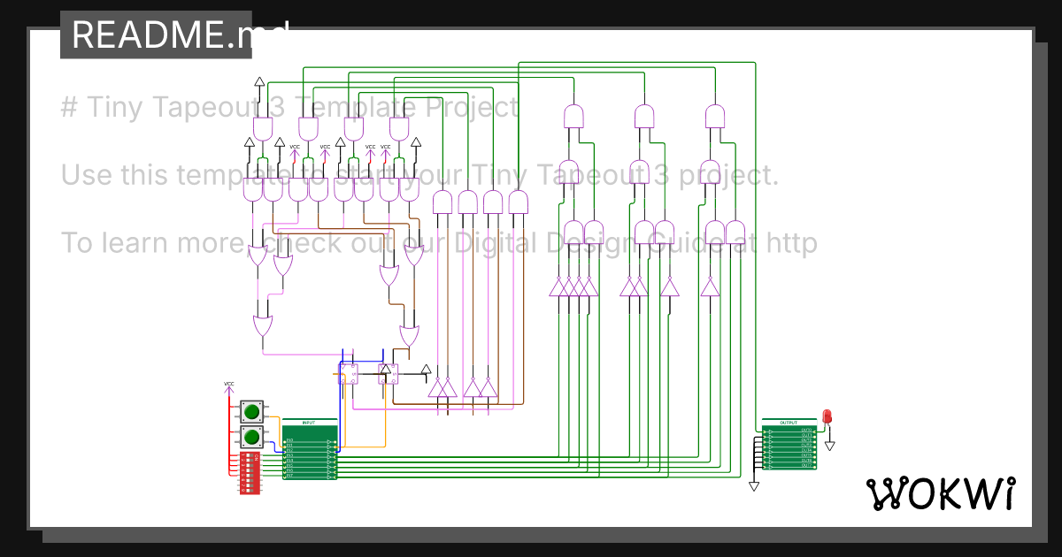Select the OUTPUT breakout board
This screenshot has height=557, width=1062.
[x=789, y=446]
